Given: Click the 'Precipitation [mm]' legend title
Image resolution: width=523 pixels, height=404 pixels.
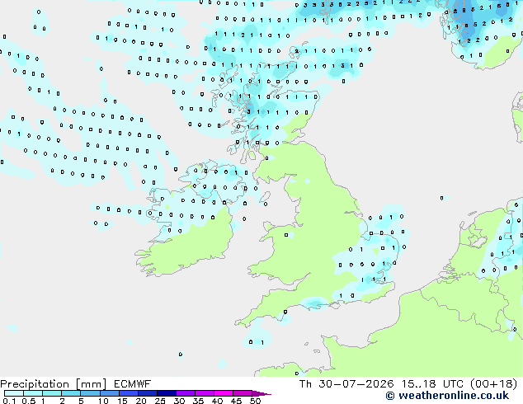Looking at the screenshot, I should pyautogui.click(x=53, y=384).
